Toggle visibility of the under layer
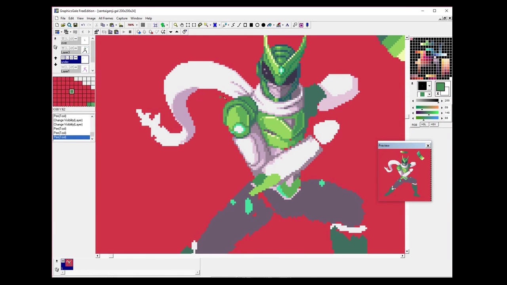This screenshot has width=507, height=285. 63,58
